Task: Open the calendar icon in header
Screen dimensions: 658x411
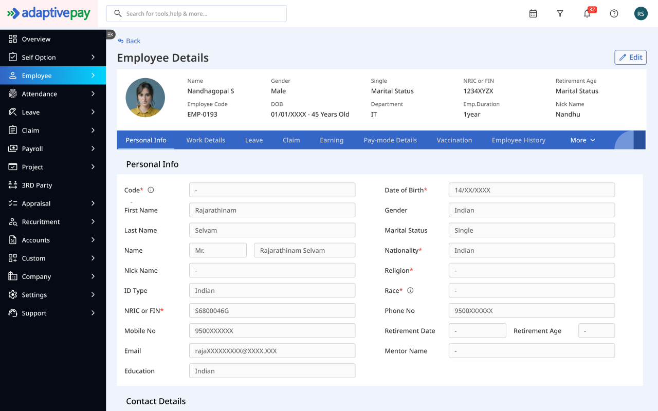Action: coord(533,14)
